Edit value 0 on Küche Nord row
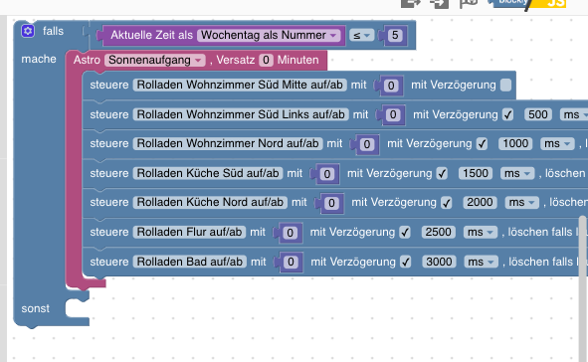 point(331,203)
